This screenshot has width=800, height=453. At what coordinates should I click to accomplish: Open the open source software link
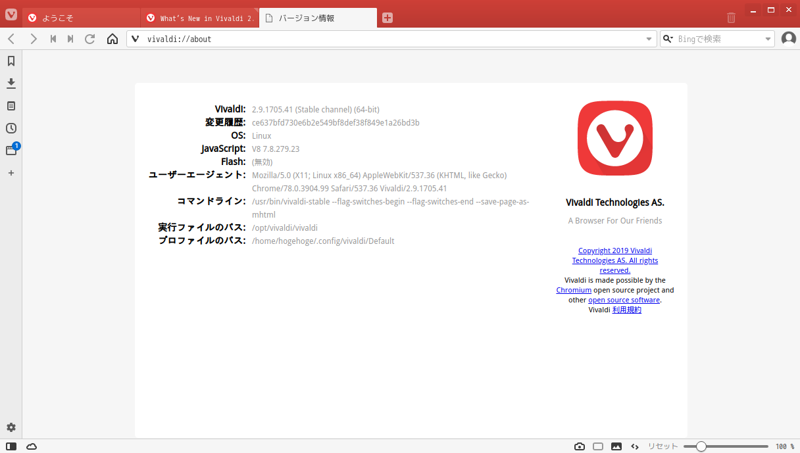pyautogui.click(x=624, y=300)
